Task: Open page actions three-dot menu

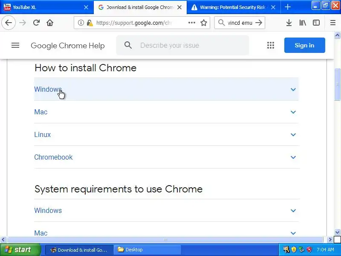Action: [191, 23]
